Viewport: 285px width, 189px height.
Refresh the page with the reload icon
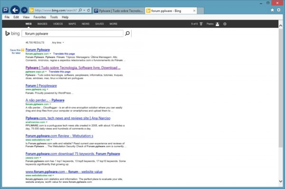coord(88,10)
